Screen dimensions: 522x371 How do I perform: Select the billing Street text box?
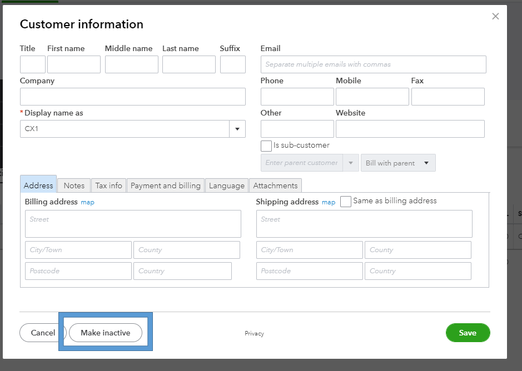[133, 224]
